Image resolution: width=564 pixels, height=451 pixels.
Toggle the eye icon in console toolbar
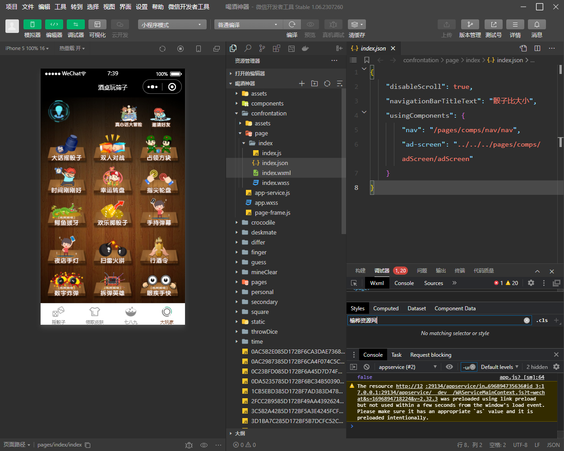(x=449, y=367)
